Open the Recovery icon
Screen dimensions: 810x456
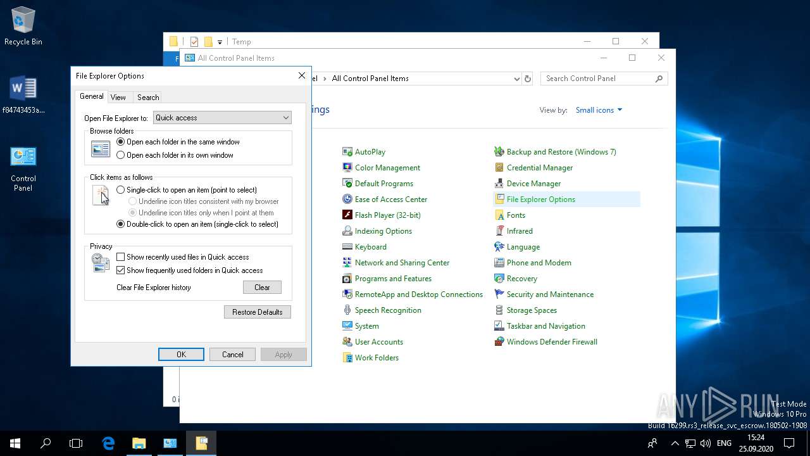pyautogui.click(x=499, y=279)
